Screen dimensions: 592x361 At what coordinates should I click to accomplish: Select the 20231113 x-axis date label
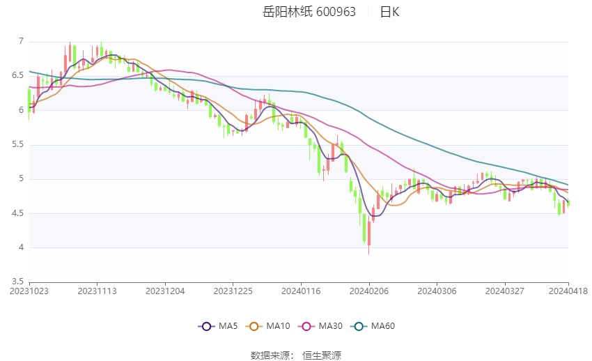[97, 291]
